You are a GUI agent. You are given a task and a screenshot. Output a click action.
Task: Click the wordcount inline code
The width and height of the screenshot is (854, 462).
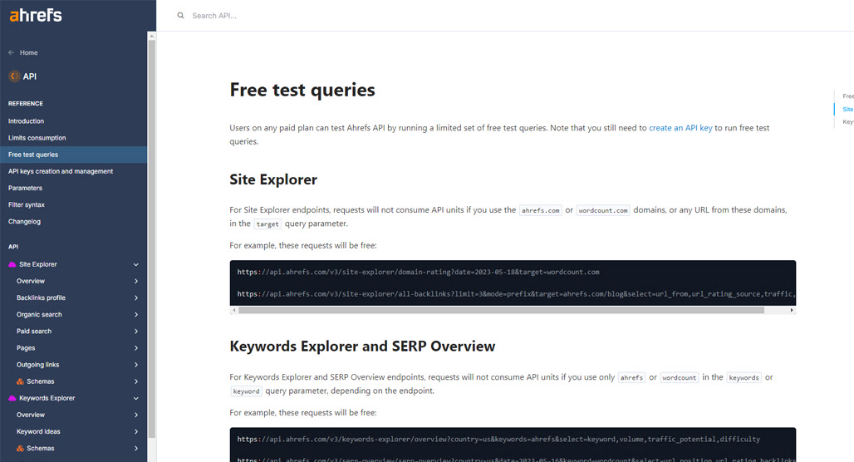[x=680, y=377]
